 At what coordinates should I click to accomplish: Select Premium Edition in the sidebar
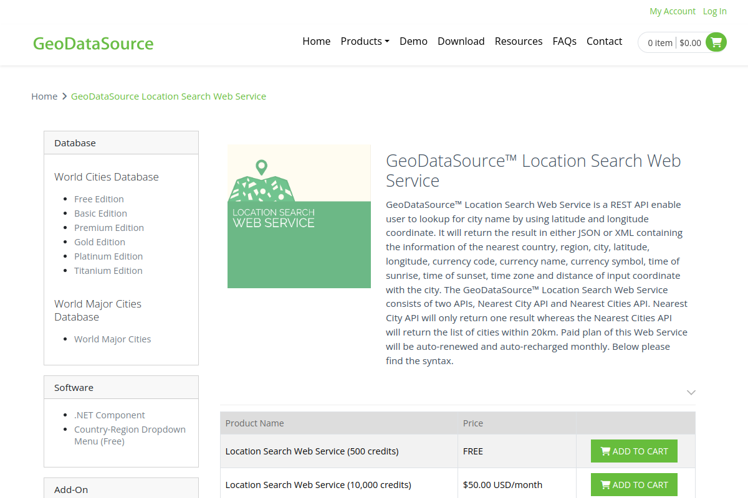tap(109, 228)
